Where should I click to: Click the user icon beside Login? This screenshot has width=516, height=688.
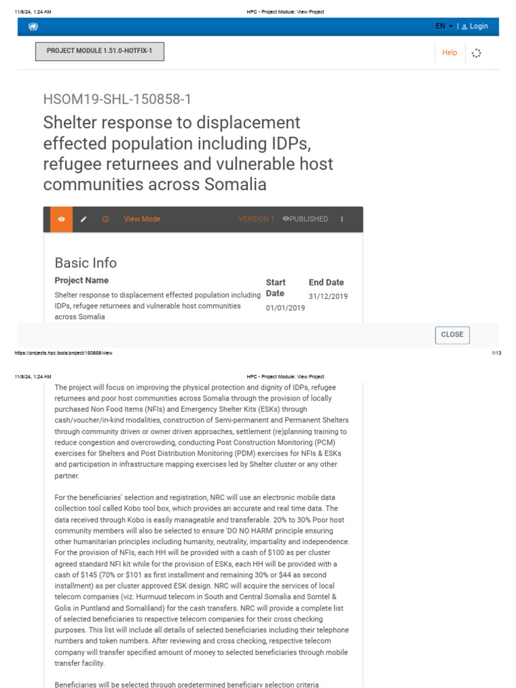464,27
